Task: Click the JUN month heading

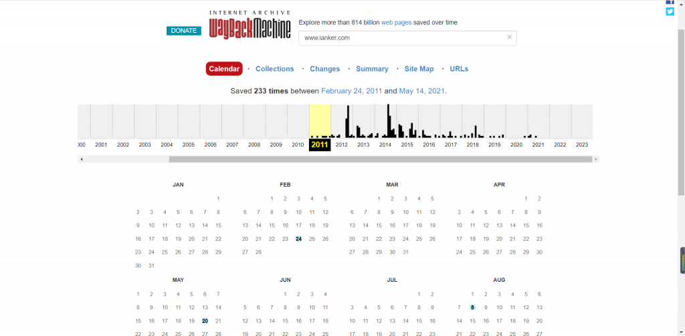Action: [x=285, y=280]
